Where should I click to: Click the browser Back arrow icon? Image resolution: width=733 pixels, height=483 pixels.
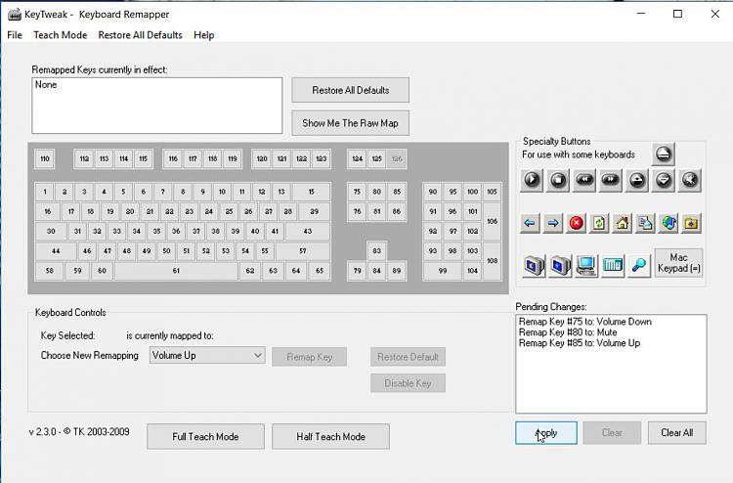[530, 223]
